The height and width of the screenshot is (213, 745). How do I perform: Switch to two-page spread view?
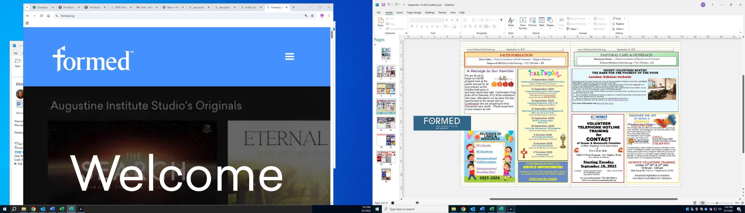702,203
